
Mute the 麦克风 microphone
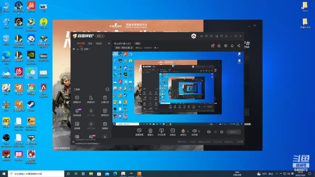[x=183, y=132]
